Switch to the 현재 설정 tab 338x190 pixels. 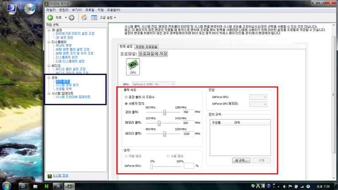(126, 47)
